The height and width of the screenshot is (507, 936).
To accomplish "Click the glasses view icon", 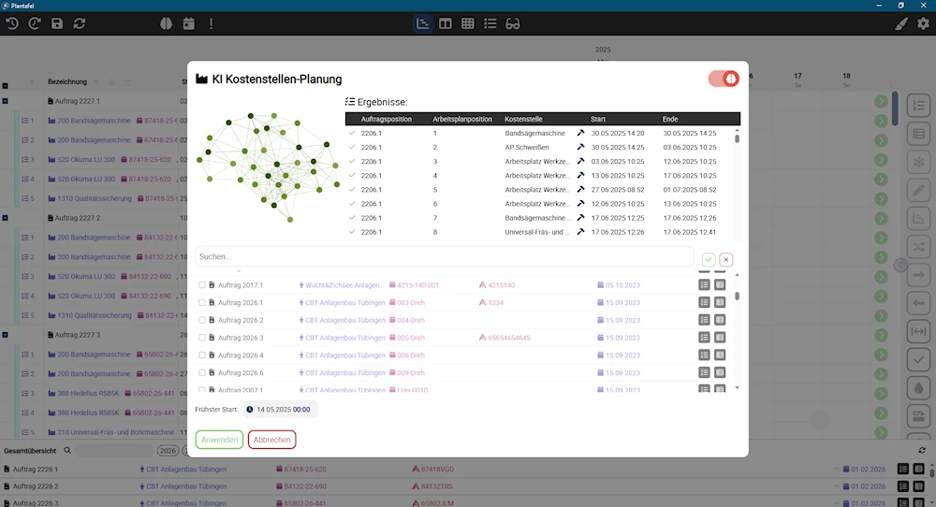I will pyautogui.click(x=513, y=23).
